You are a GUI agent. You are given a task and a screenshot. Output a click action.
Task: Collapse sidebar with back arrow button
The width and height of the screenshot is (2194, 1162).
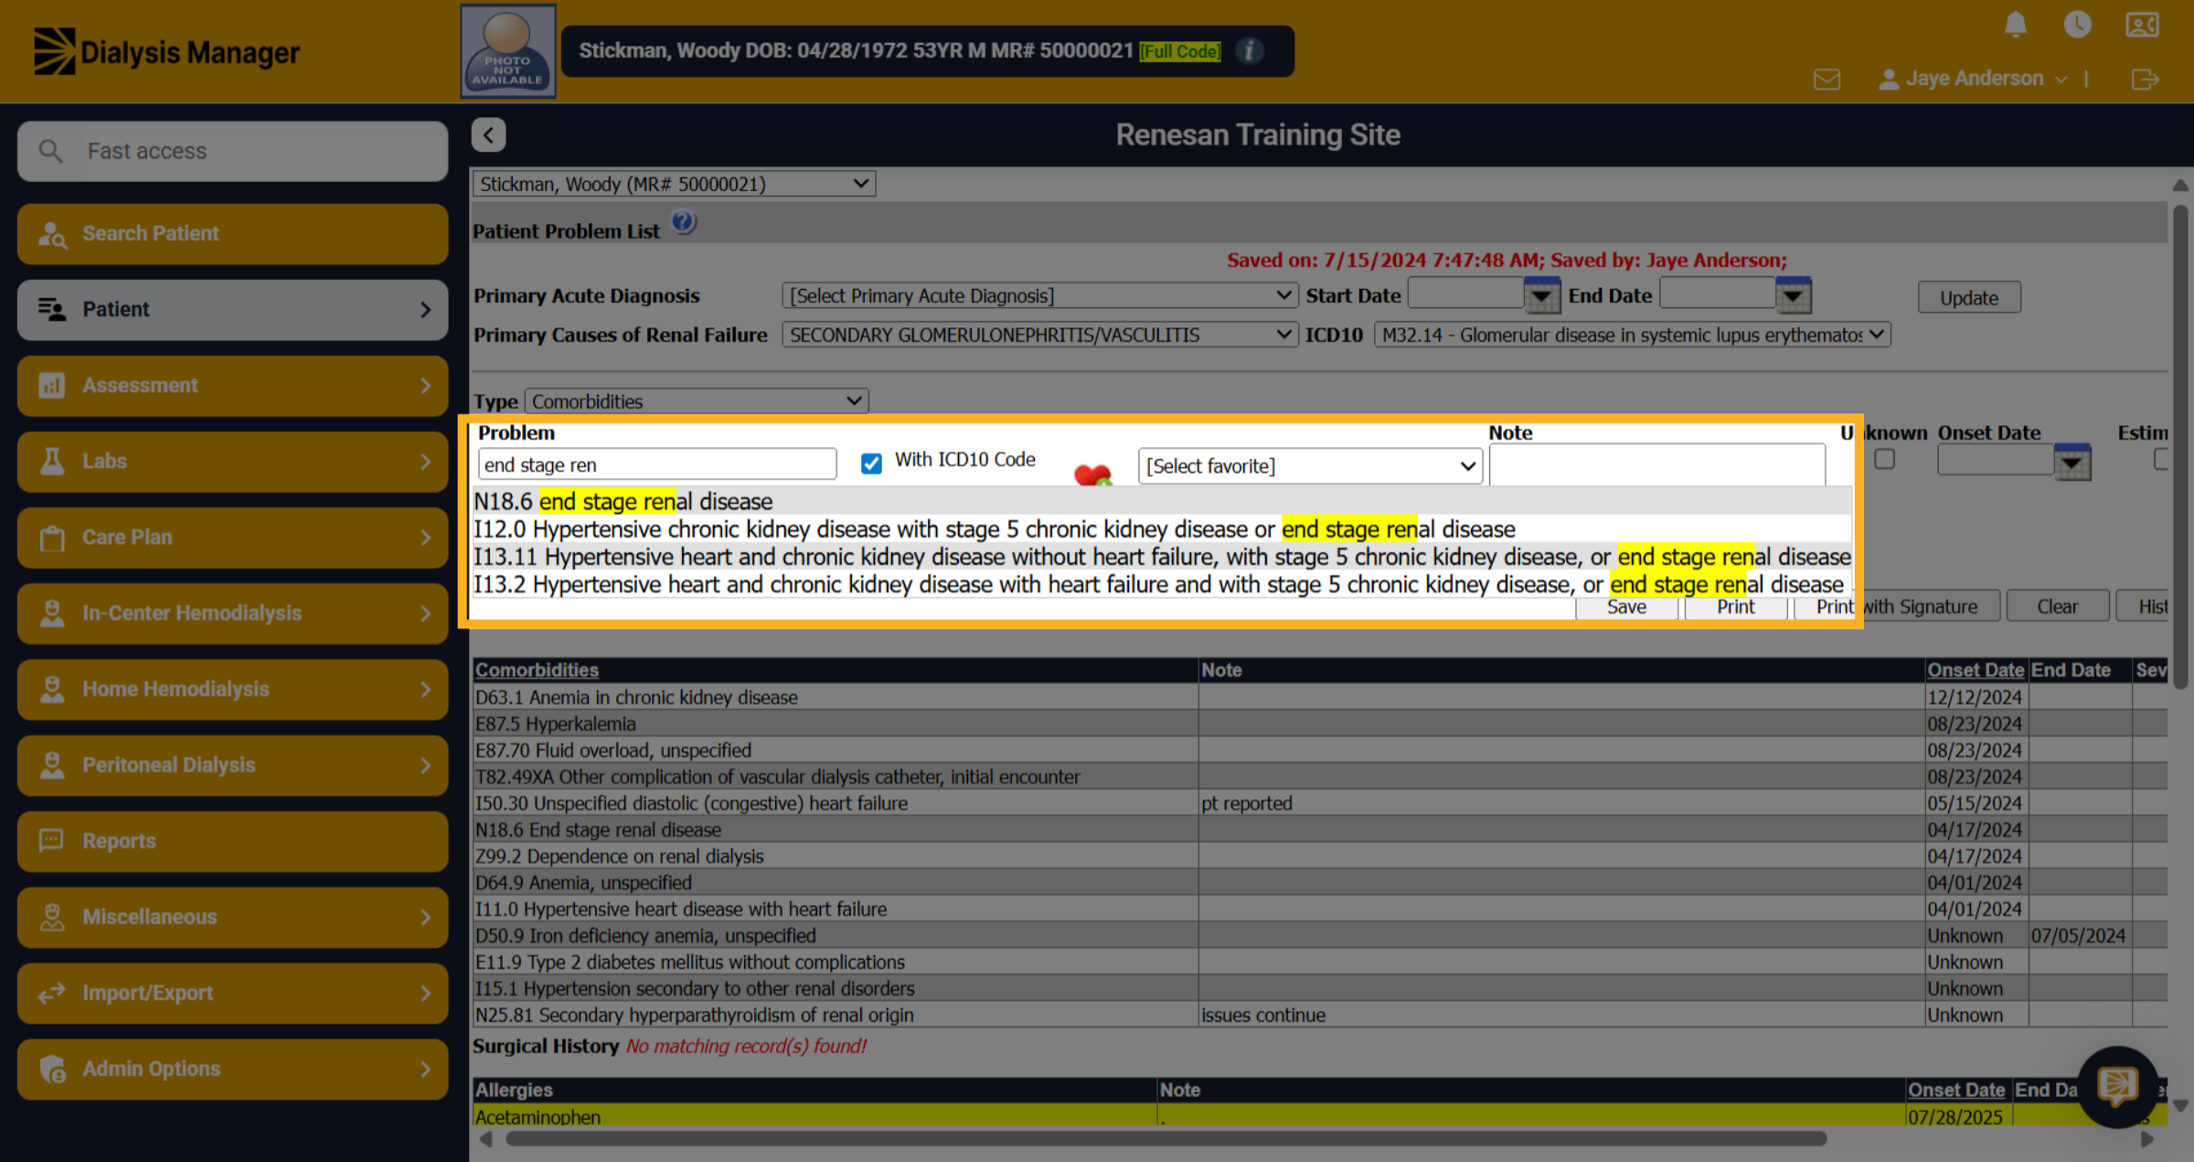click(x=488, y=135)
